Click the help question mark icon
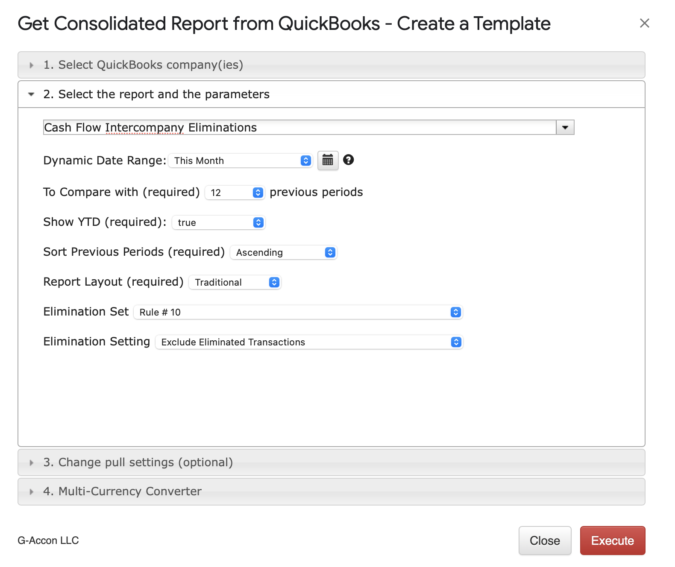675x567 pixels. (x=349, y=160)
